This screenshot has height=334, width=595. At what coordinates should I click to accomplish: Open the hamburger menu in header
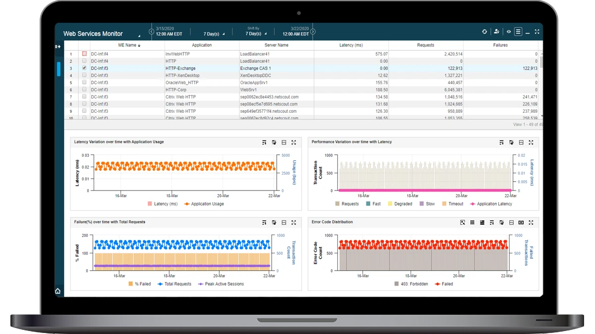click(518, 32)
